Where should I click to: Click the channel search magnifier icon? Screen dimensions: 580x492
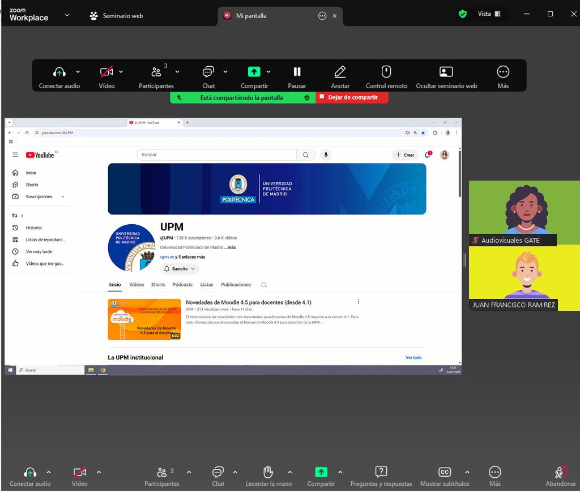pos(264,285)
